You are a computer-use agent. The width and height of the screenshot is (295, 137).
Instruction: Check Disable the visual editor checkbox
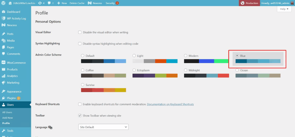tap(80, 32)
